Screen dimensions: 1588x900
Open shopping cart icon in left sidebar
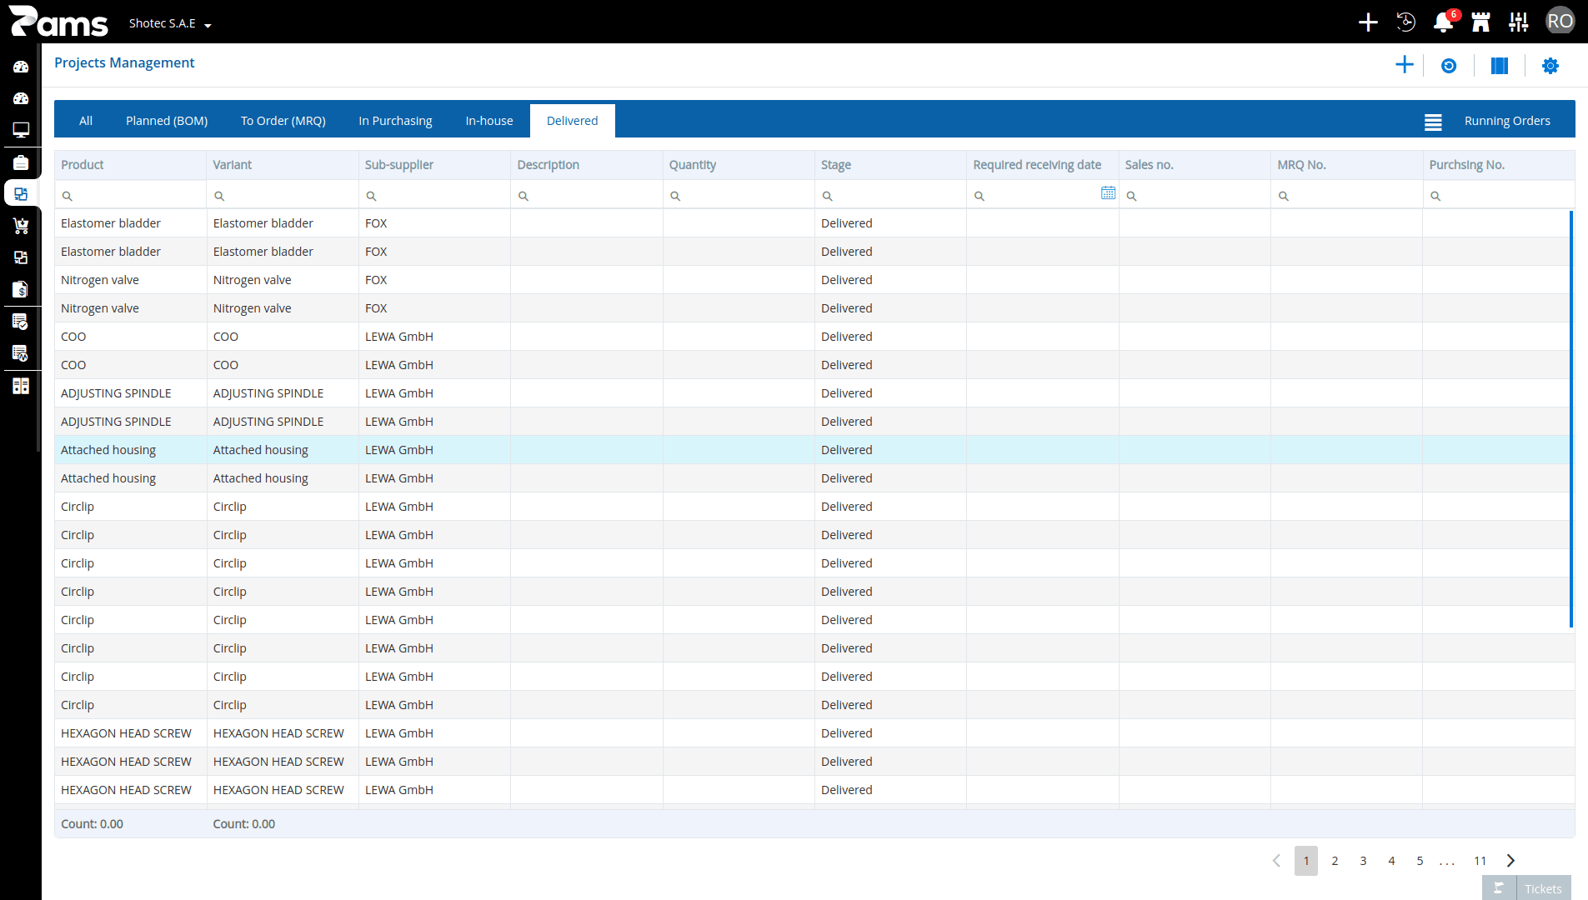(x=21, y=226)
